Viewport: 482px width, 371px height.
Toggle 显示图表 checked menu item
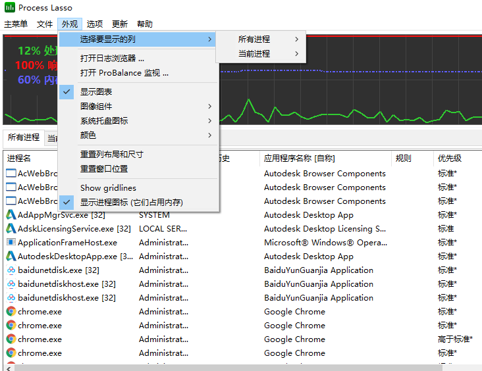138,92
